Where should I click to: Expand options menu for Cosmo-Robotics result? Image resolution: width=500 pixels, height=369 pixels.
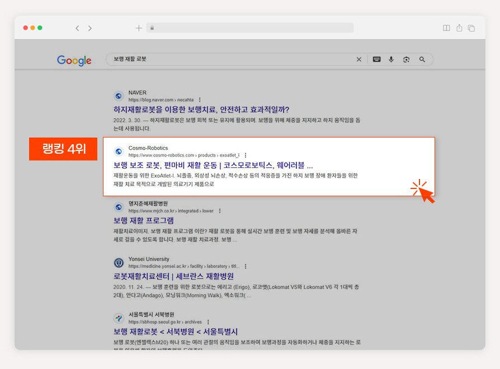click(246, 155)
